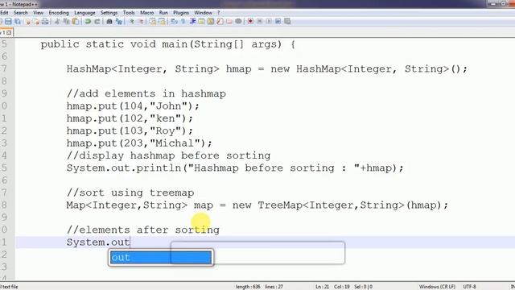Click the Paste clipboard toolbar icon

[x=76, y=22]
